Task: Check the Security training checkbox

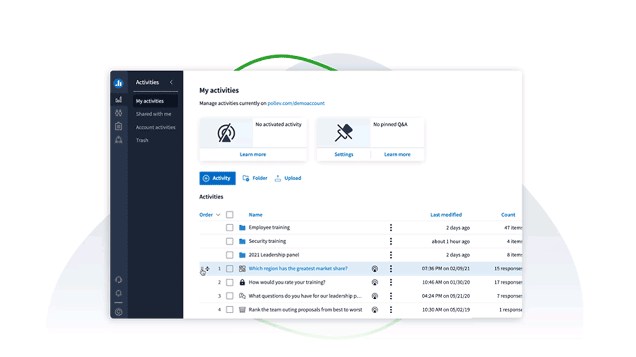Action: click(229, 241)
